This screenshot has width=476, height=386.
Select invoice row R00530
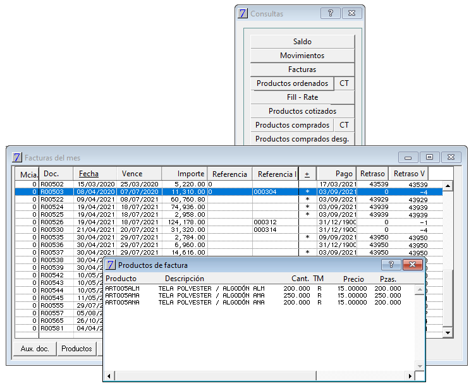coord(229,230)
